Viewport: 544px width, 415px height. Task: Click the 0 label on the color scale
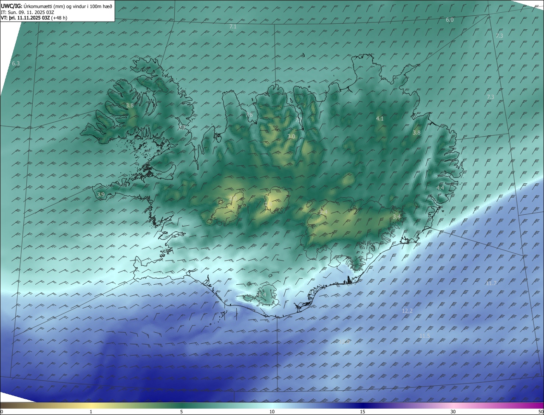(2, 412)
